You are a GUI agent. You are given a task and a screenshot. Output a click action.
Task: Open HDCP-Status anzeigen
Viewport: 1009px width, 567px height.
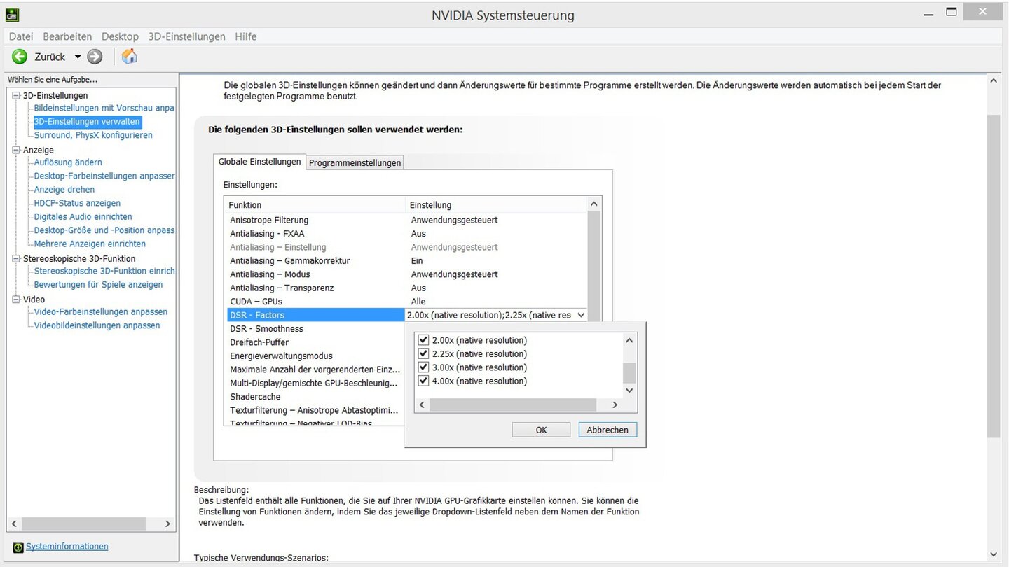click(x=77, y=203)
